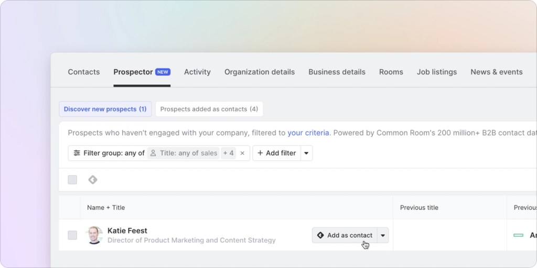The image size is (537, 268).
Task: Check the Katie Feest row checkbox
Action: coord(72,235)
